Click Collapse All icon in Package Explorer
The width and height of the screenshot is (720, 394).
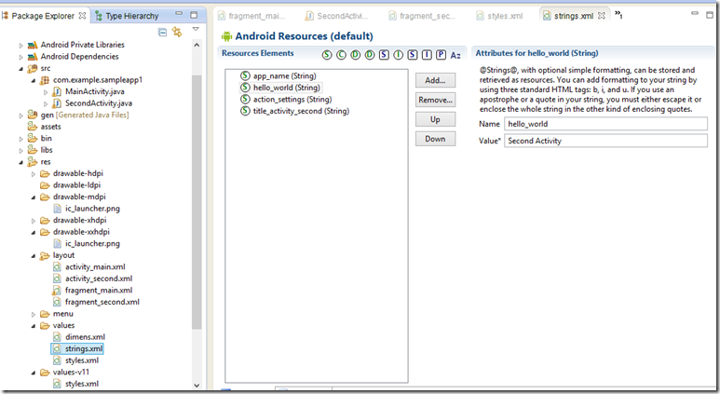click(x=162, y=32)
